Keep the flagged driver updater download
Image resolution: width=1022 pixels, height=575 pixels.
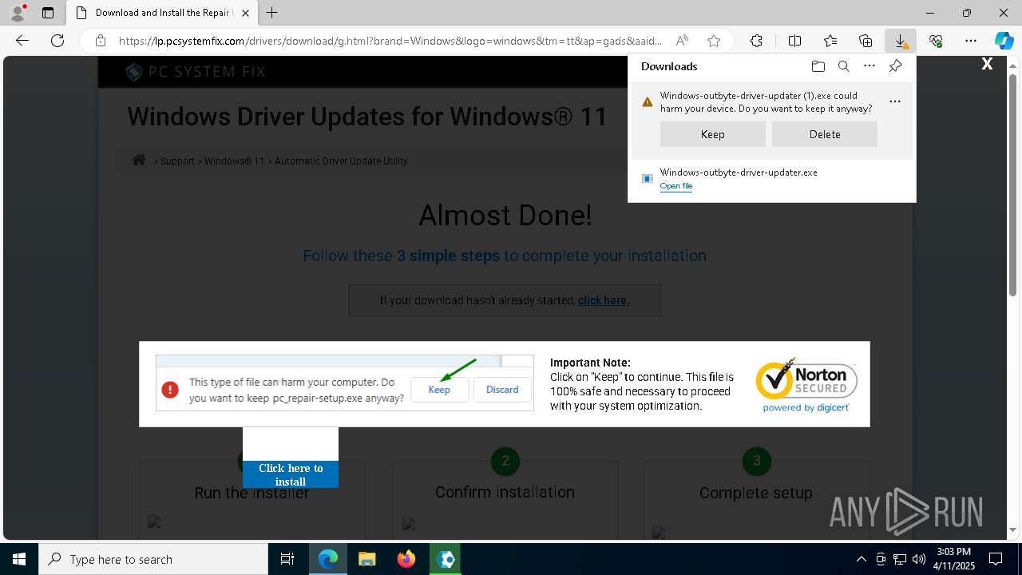(x=712, y=134)
